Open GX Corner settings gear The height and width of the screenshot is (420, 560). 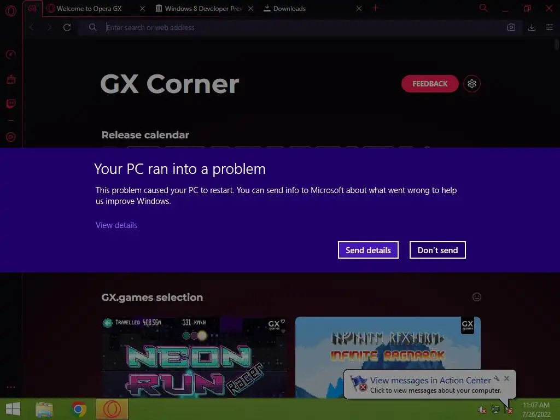tap(472, 84)
